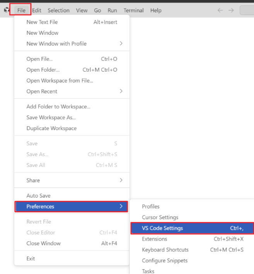Expand the Share submenu
This screenshot has width=254, height=274.
(72, 180)
